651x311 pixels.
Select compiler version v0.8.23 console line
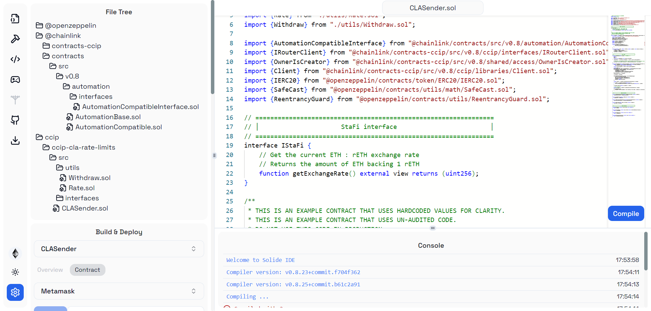click(293, 272)
